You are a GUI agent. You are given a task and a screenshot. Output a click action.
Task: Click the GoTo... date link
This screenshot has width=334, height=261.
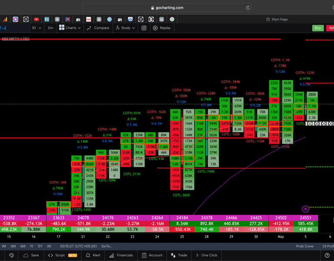coord(107,246)
